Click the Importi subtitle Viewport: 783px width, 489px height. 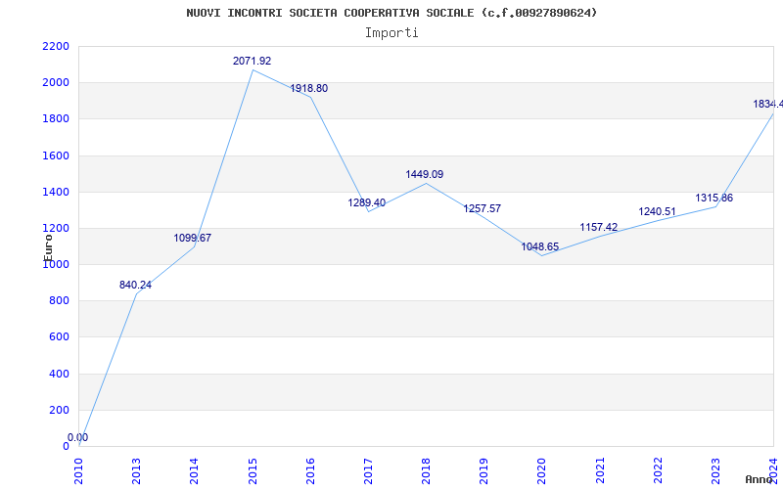tap(391, 33)
